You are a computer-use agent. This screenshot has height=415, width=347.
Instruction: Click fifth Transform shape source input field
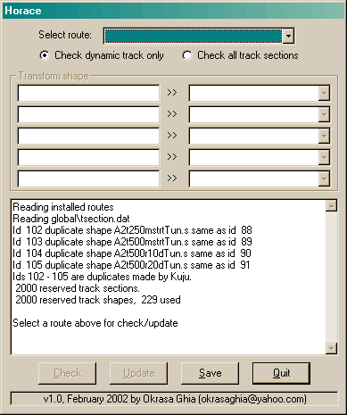pyautogui.click(x=88, y=178)
